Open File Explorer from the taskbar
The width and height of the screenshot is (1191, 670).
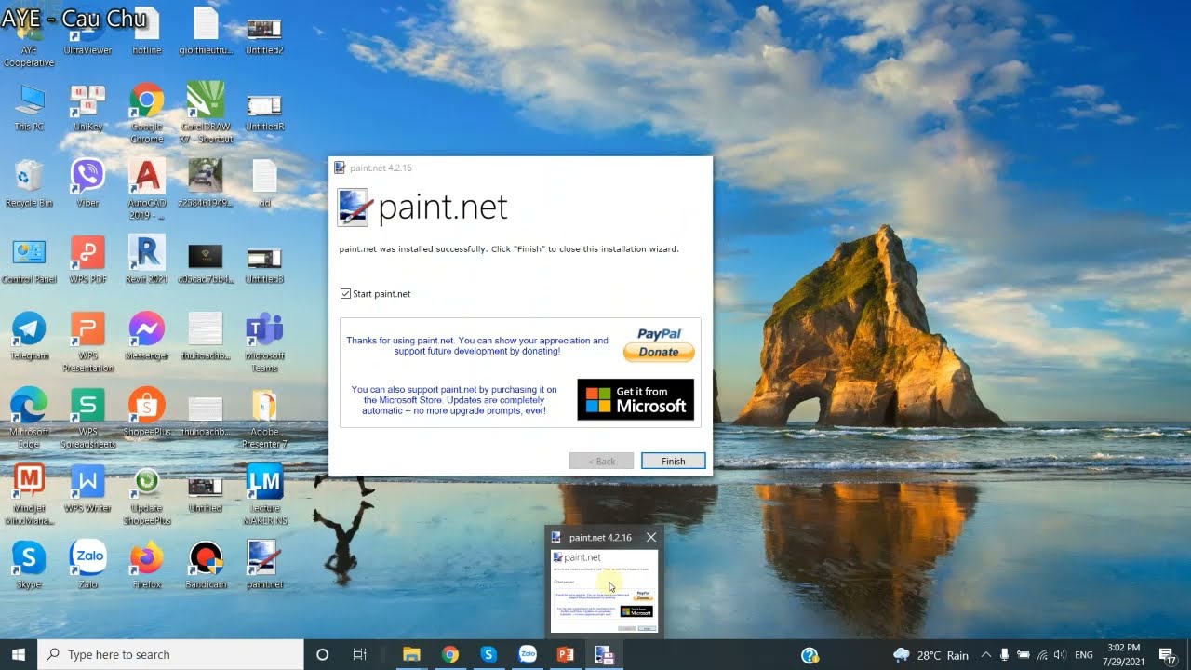411,654
